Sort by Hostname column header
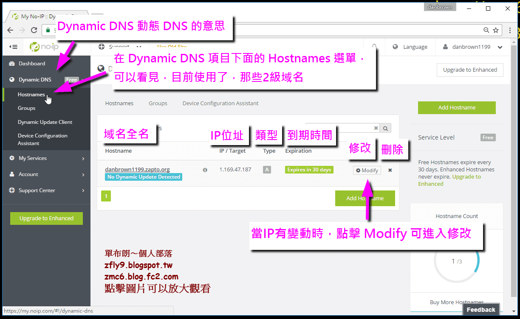 click(x=119, y=151)
